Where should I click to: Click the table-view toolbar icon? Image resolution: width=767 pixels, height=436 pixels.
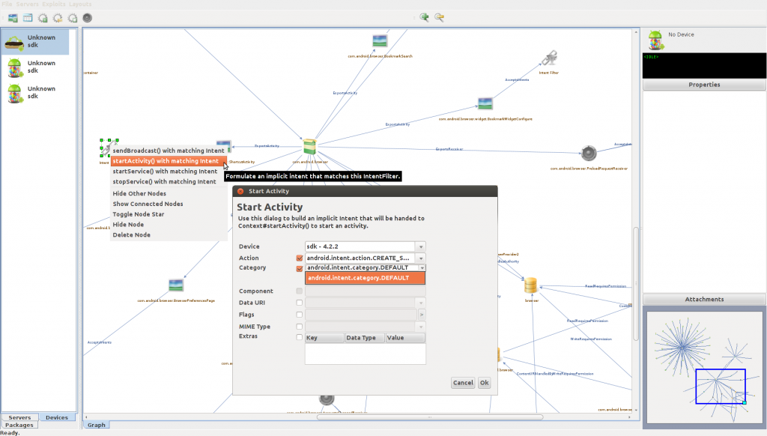point(28,18)
